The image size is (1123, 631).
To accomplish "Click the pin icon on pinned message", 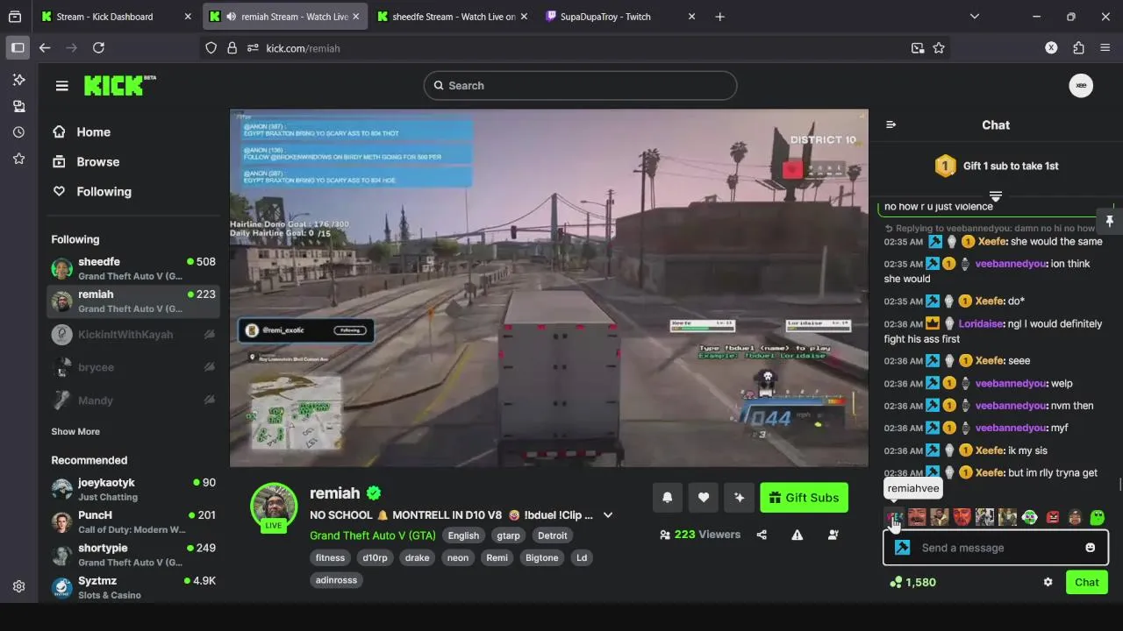I will pos(1109,221).
